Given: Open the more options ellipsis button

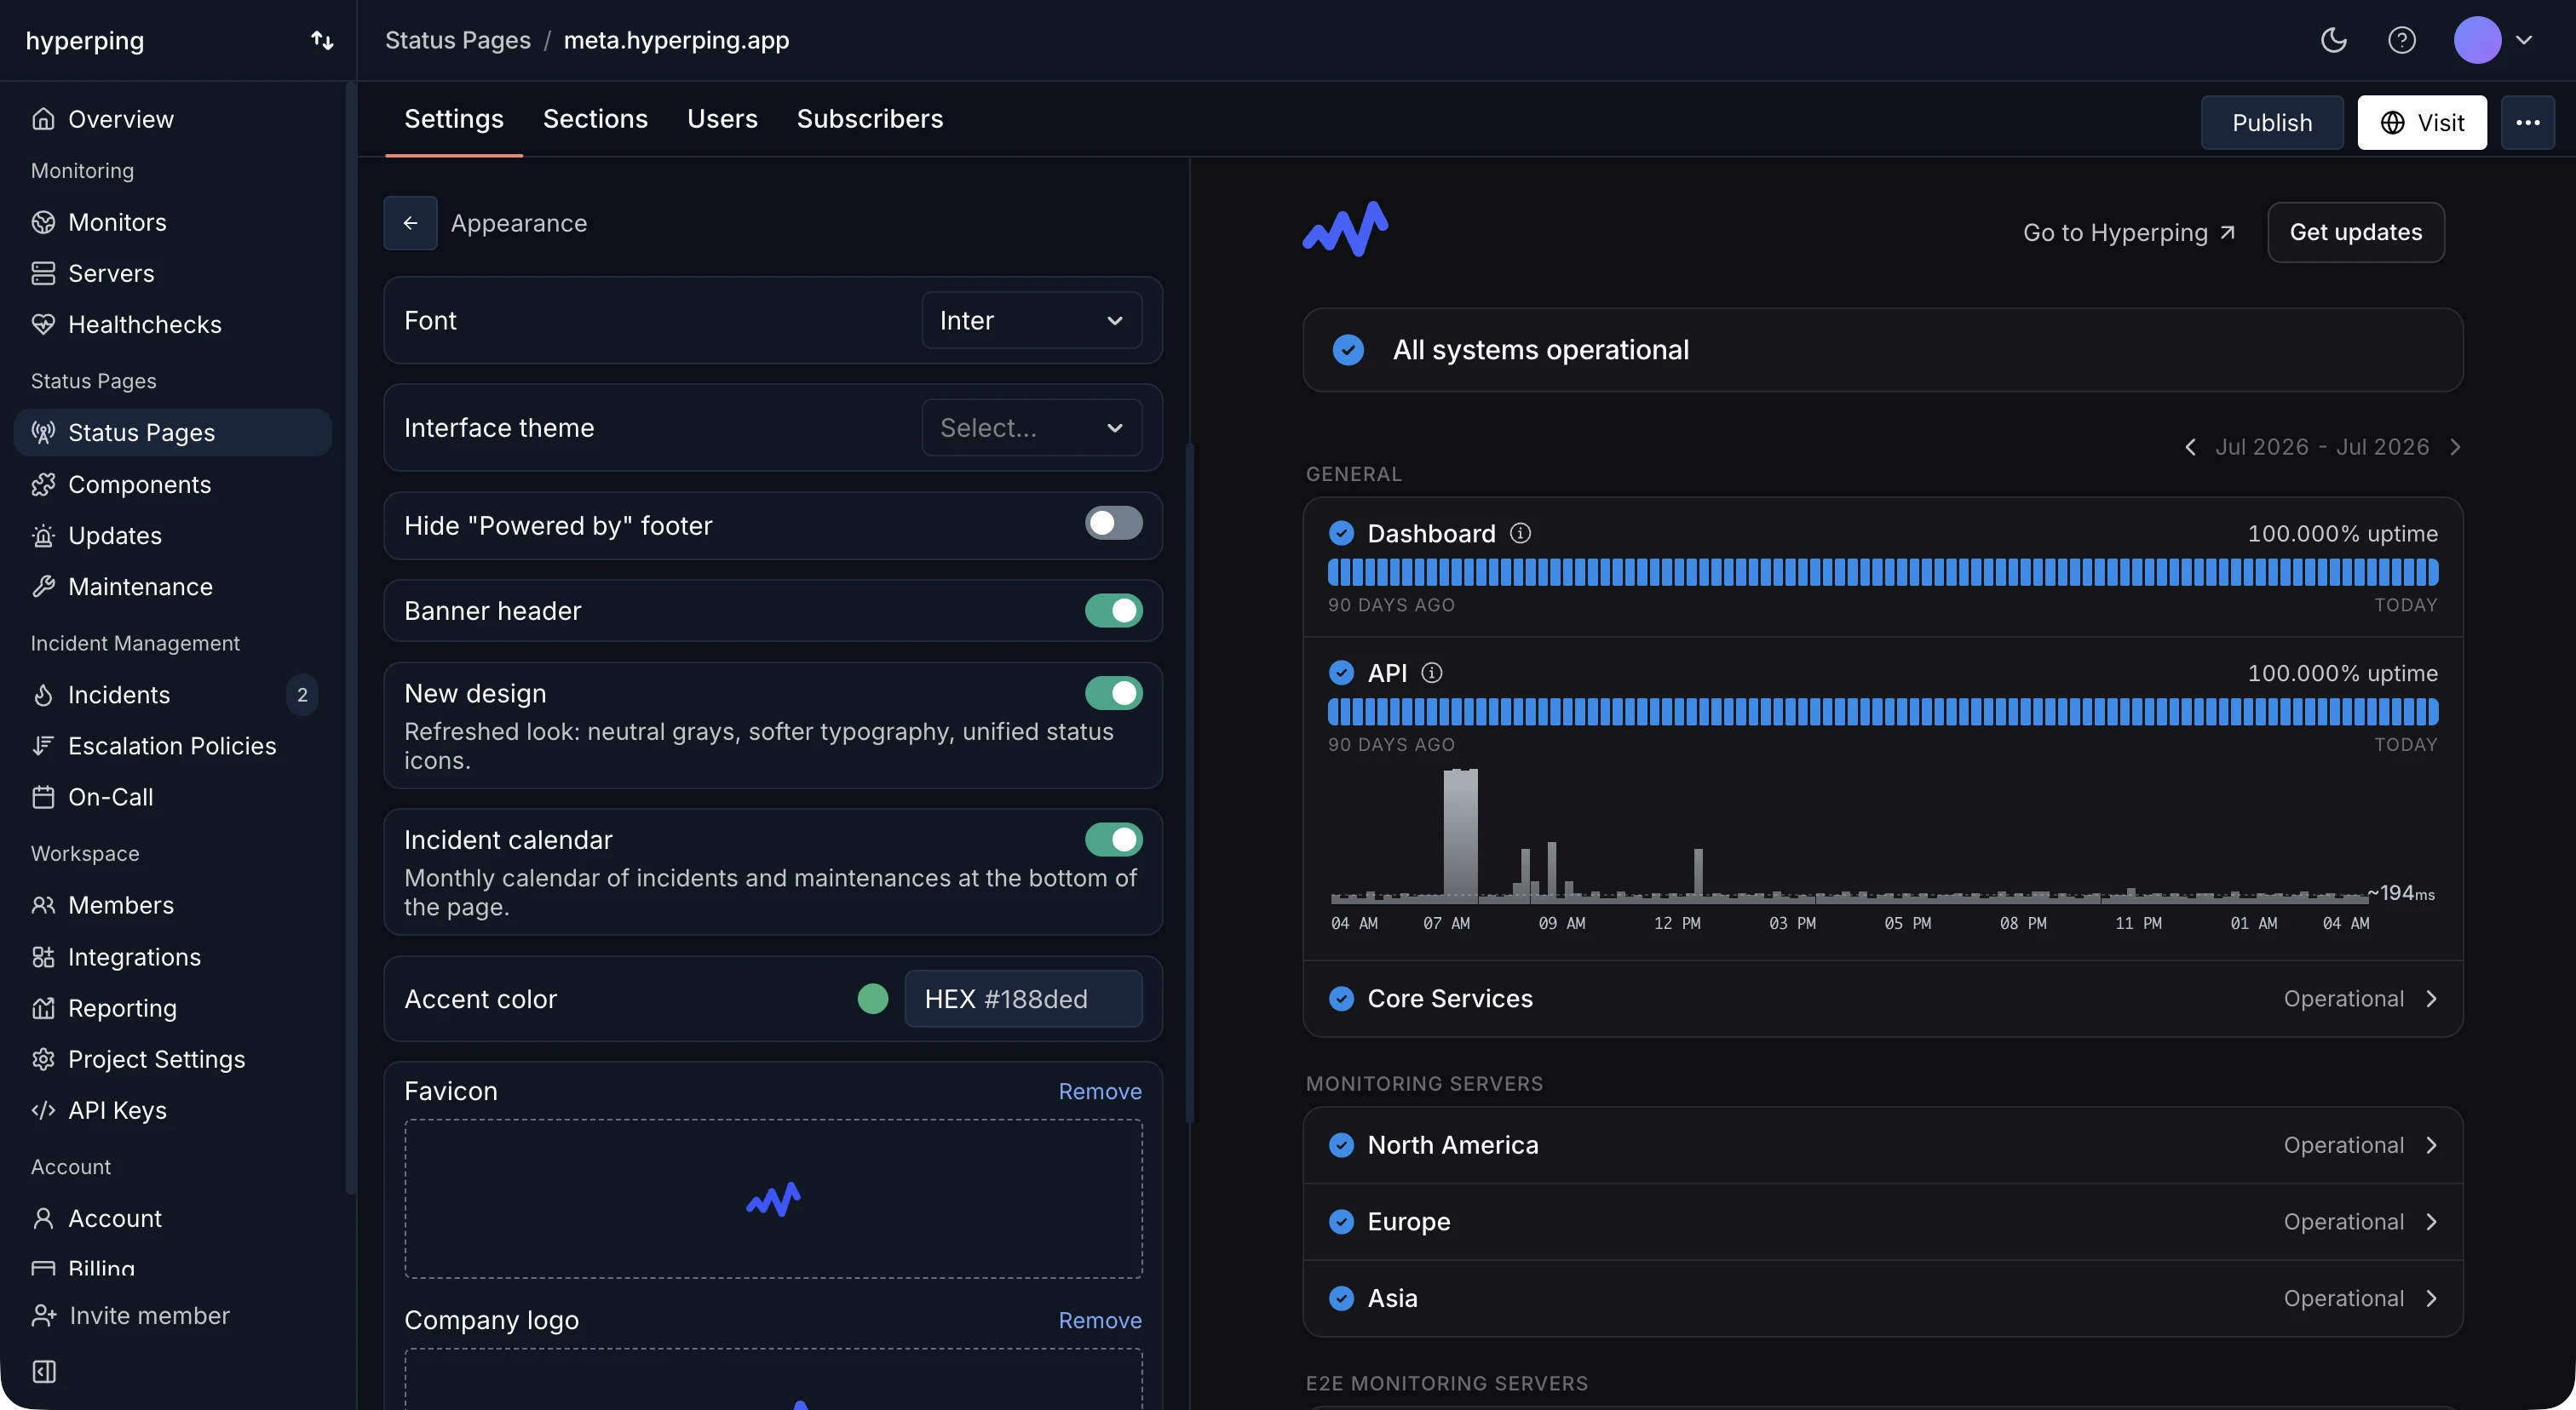Looking at the screenshot, I should click(2528, 122).
